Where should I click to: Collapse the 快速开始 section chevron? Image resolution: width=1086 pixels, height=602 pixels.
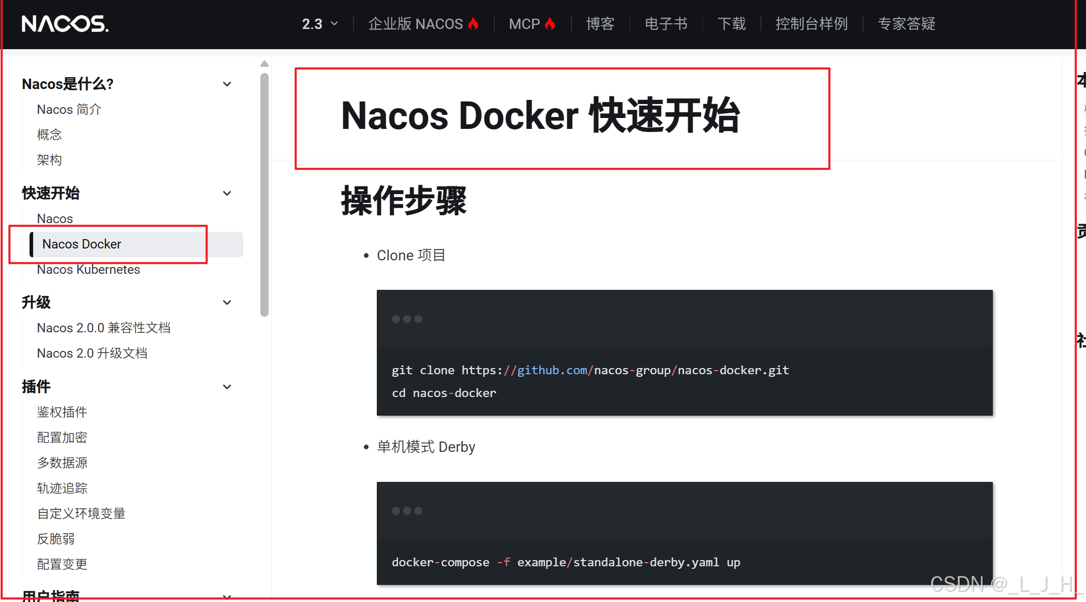[227, 193]
